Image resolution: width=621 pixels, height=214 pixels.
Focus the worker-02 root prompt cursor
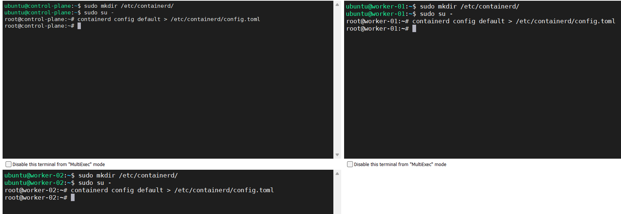click(x=73, y=198)
